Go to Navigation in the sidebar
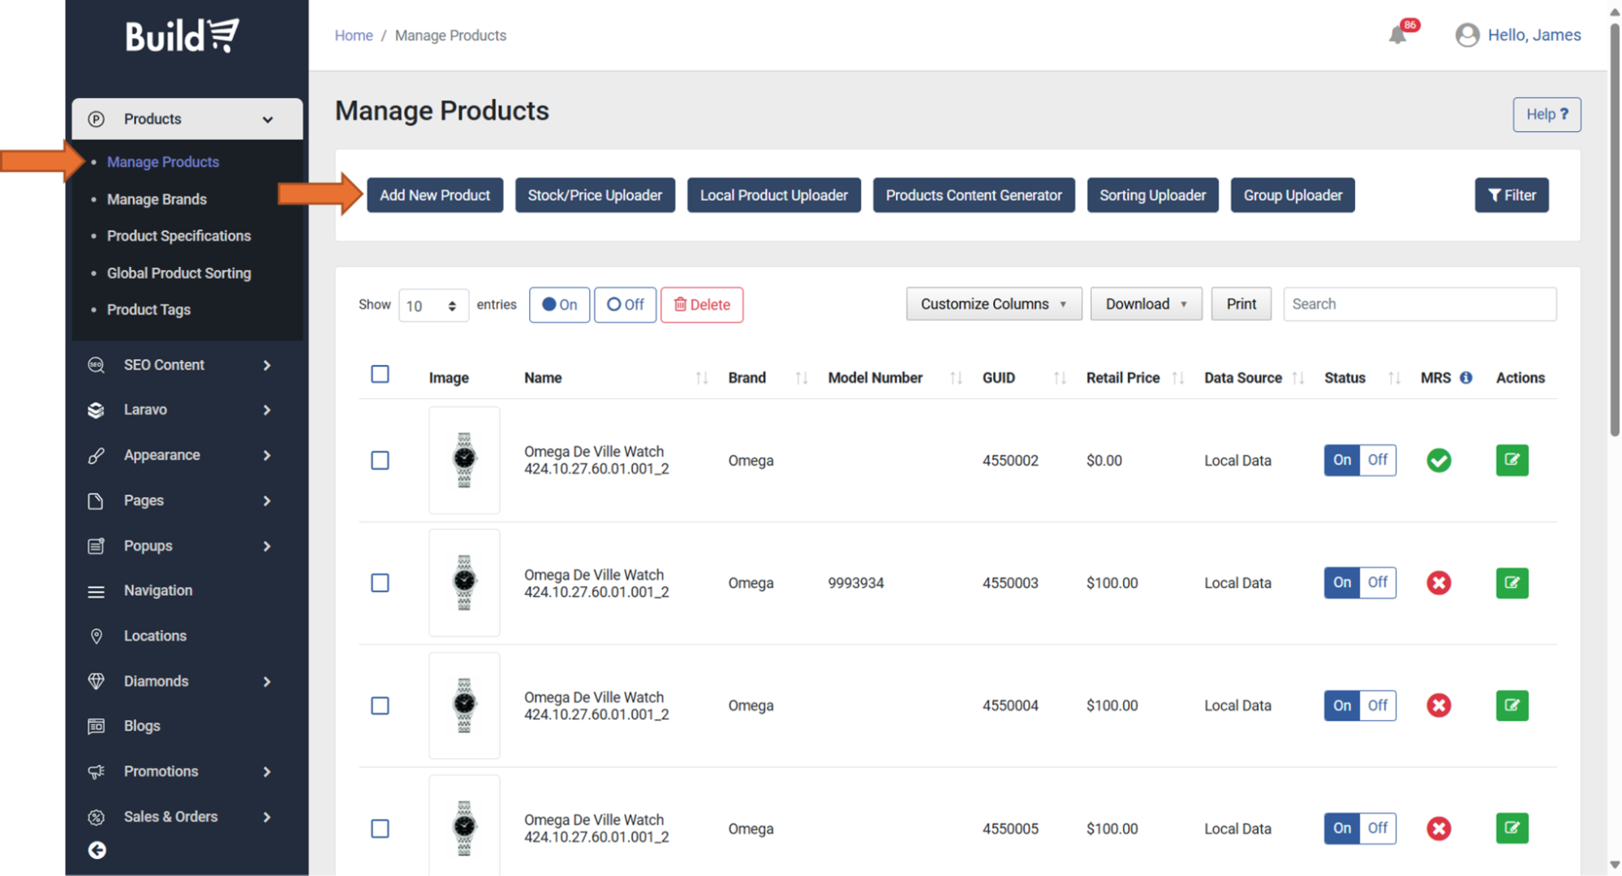The width and height of the screenshot is (1622, 876). click(157, 590)
